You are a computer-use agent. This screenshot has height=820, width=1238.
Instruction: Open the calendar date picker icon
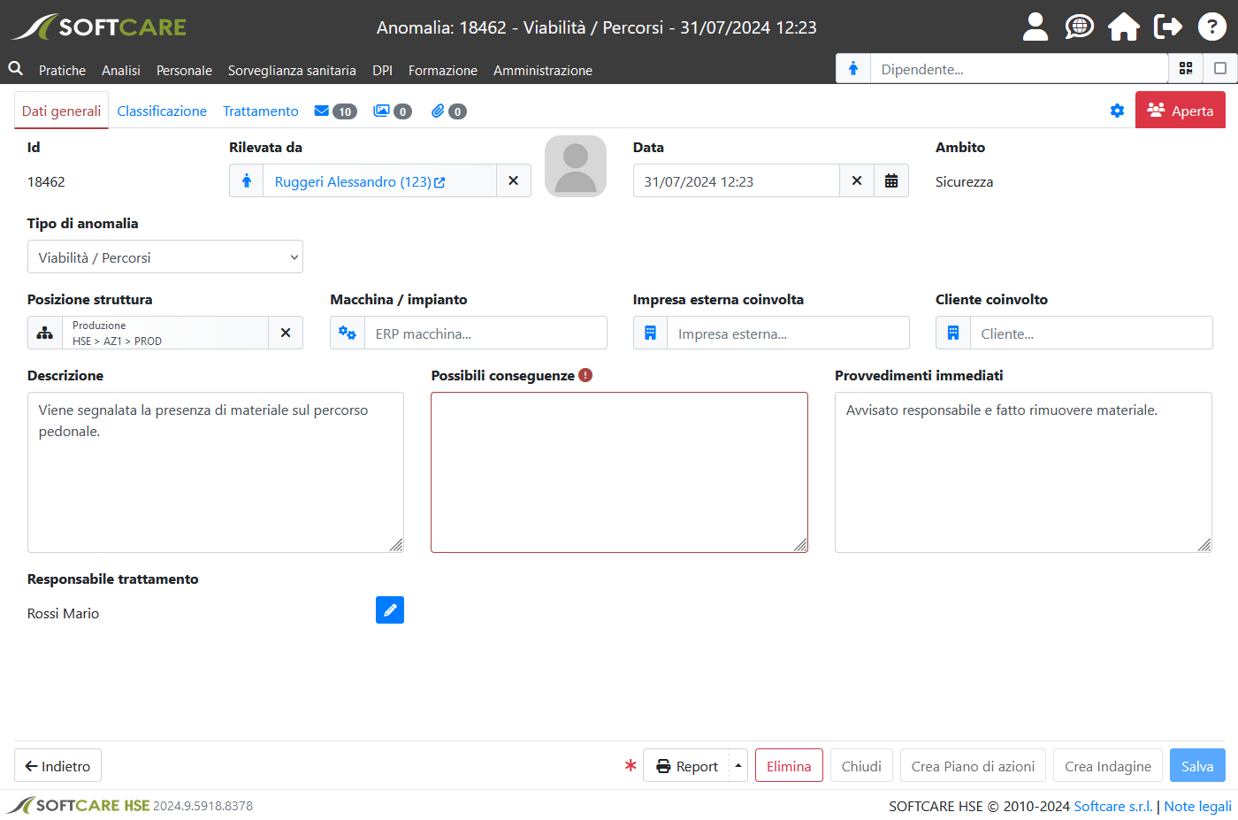point(891,181)
